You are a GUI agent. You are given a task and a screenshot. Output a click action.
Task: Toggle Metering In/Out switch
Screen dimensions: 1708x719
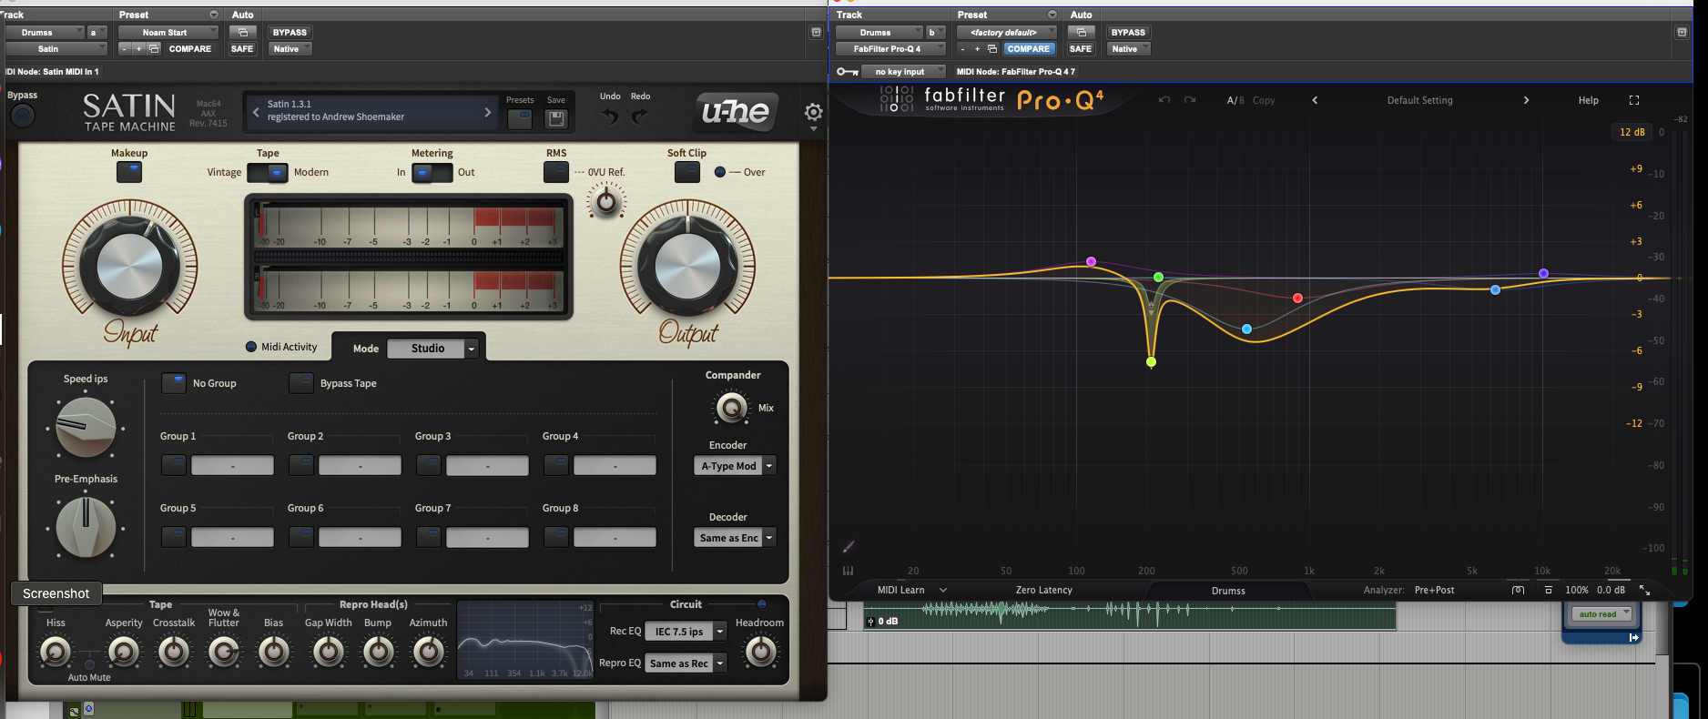(432, 172)
